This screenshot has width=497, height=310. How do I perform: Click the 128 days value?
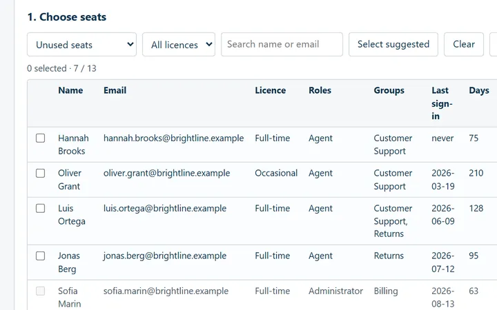click(476, 209)
